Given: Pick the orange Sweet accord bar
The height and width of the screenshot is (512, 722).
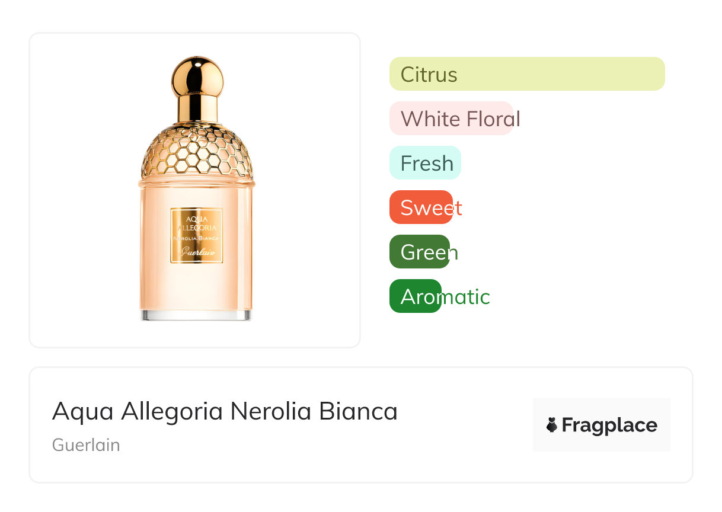Looking at the screenshot, I should [421, 207].
